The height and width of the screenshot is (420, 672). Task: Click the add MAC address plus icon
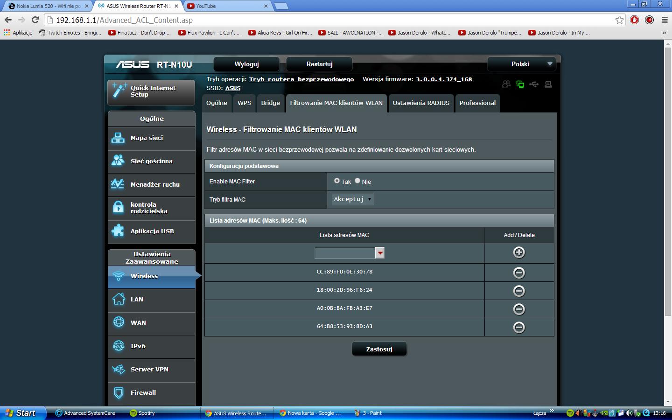[x=519, y=252]
